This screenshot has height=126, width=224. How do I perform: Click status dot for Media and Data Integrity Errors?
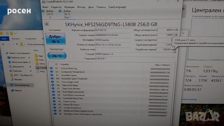click(55, 111)
